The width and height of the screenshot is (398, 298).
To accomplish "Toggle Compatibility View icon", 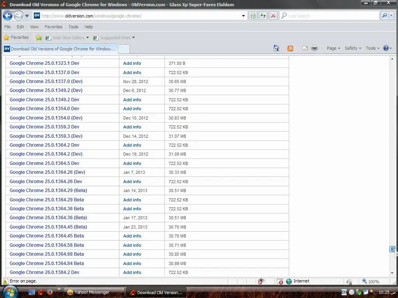I will coord(253,16).
